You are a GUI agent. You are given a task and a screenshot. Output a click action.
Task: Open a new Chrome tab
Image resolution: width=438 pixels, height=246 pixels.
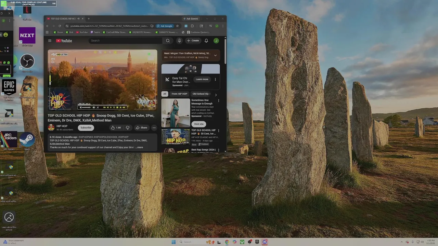pos(89,19)
